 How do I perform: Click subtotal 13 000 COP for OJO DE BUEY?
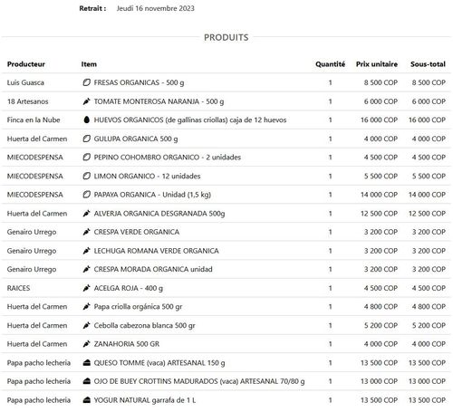point(427,381)
